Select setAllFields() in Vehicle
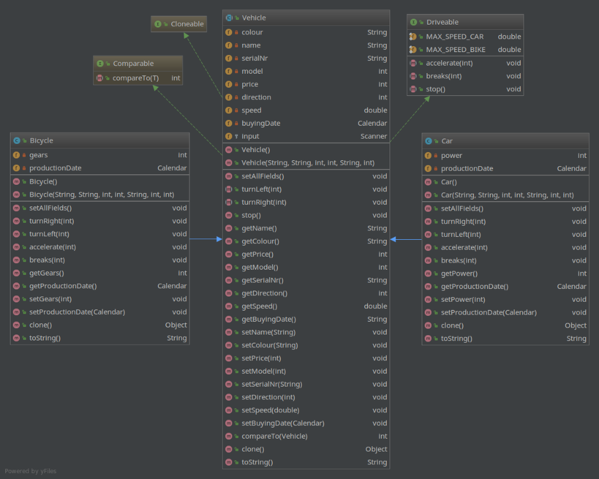599x479 pixels. (306, 176)
